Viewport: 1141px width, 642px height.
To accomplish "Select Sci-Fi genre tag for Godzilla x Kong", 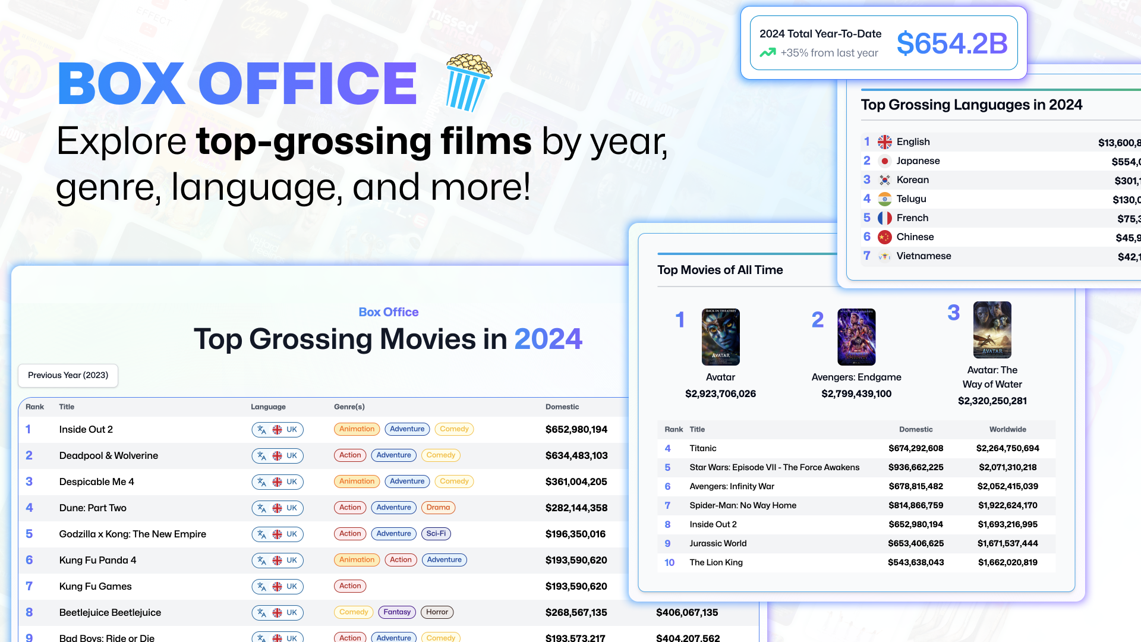I will [436, 533].
